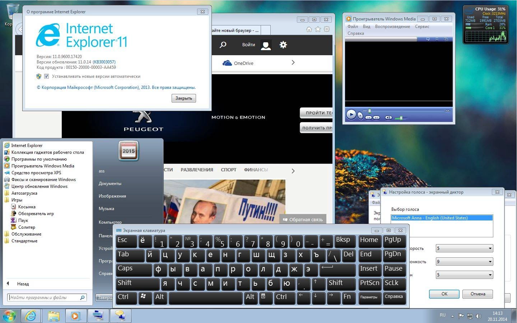
Task: Click the search magnifier on the MSN page
Action: [223, 45]
